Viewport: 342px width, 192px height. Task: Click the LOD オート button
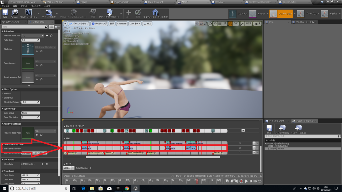point(135,24)
